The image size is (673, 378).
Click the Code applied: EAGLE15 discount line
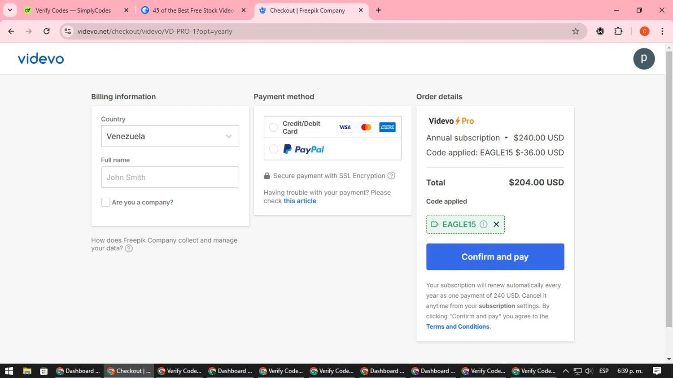point(495,153)
